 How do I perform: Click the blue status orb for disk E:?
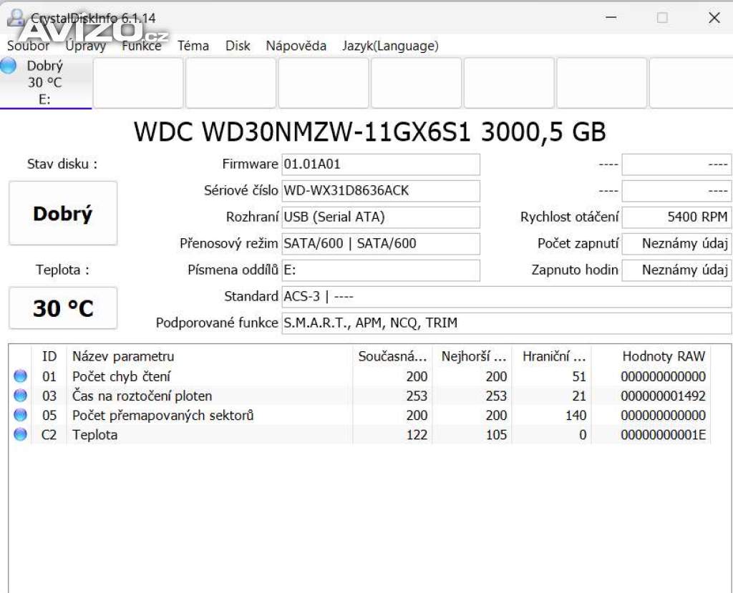[x=9, y=66]
